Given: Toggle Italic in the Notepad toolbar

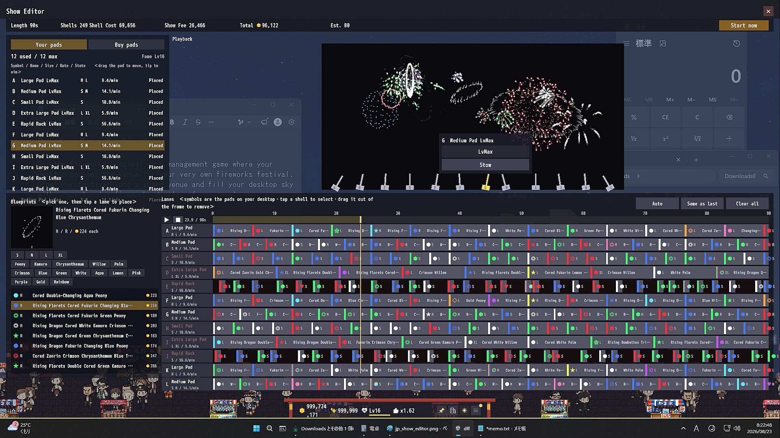Looking at the screenshot, I should click(x=185, y=122).
